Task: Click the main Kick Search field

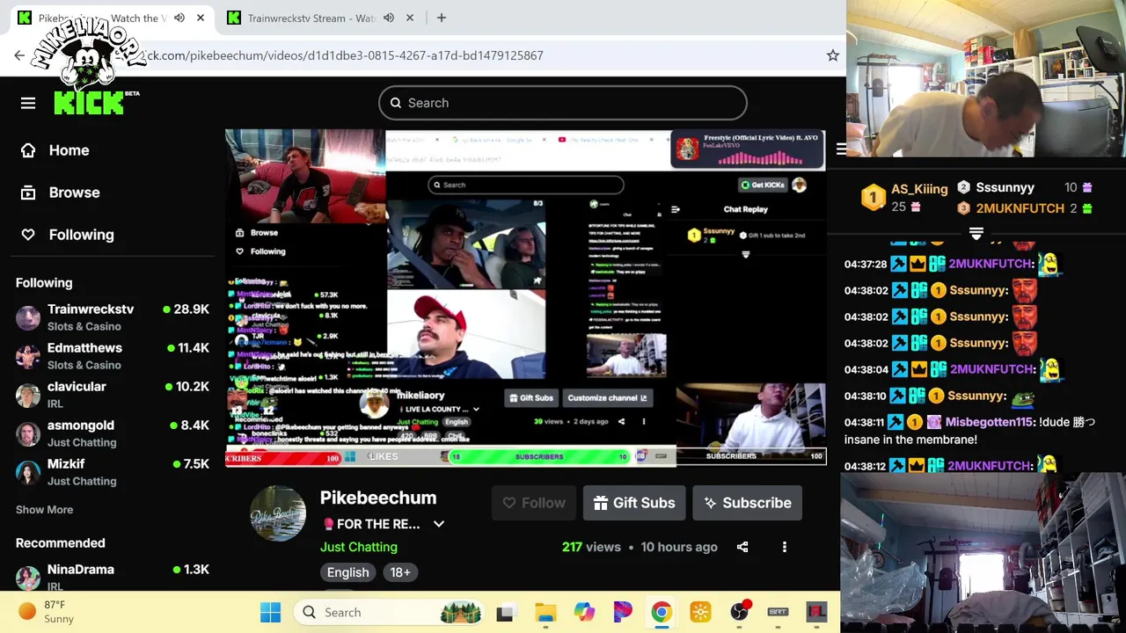Action: [563, 103]
